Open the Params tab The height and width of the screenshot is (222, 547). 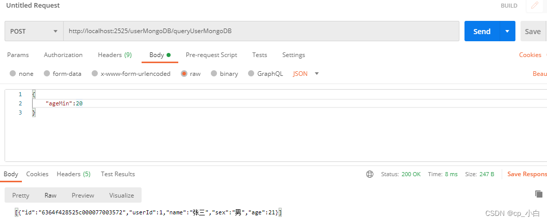coord(18,54)
